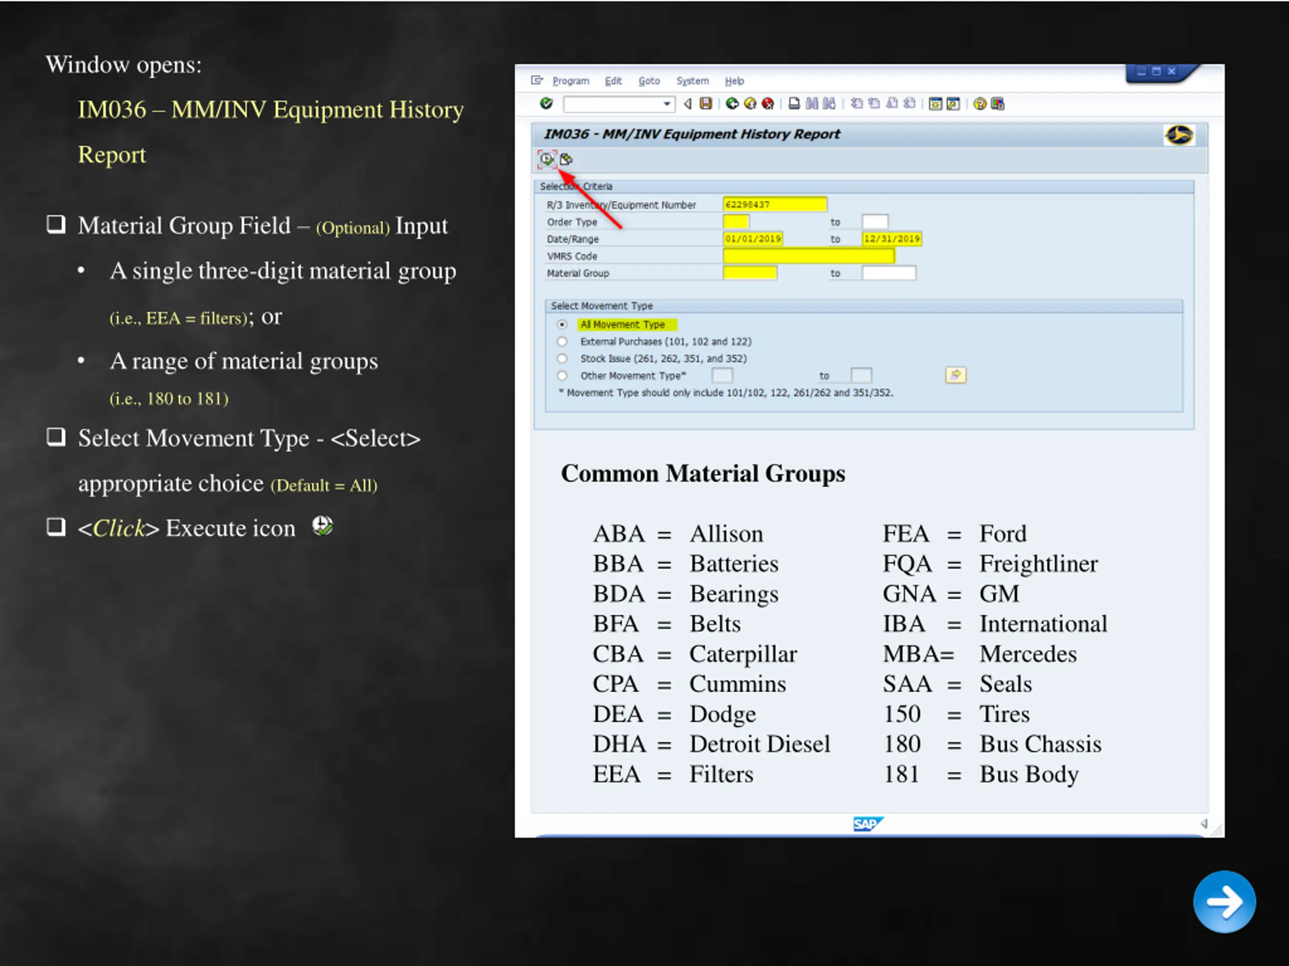Open the command field dropdown arrow

point(667,104)
